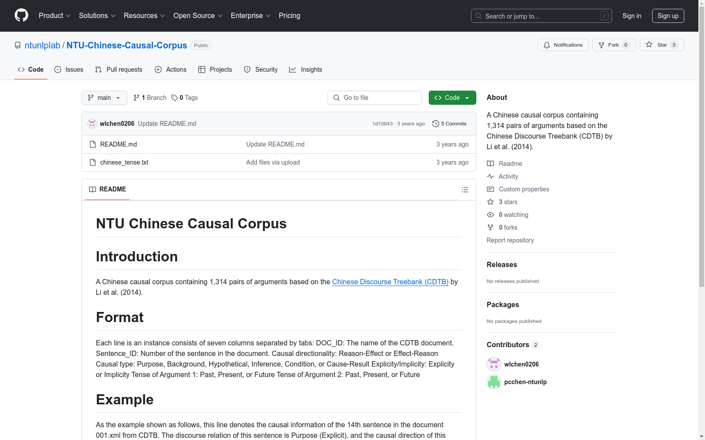Open the Actions tab
705x440 pixels.
[x=171, y=70]
